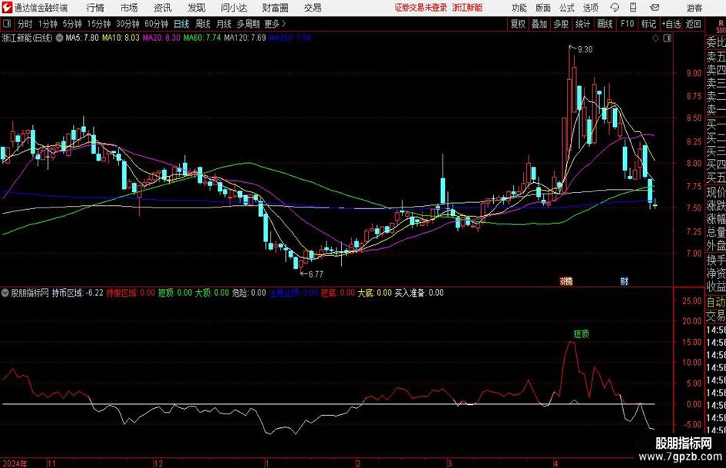726x468 pixels.
Task: Click the 统计 statistics button
Action: 582,24
